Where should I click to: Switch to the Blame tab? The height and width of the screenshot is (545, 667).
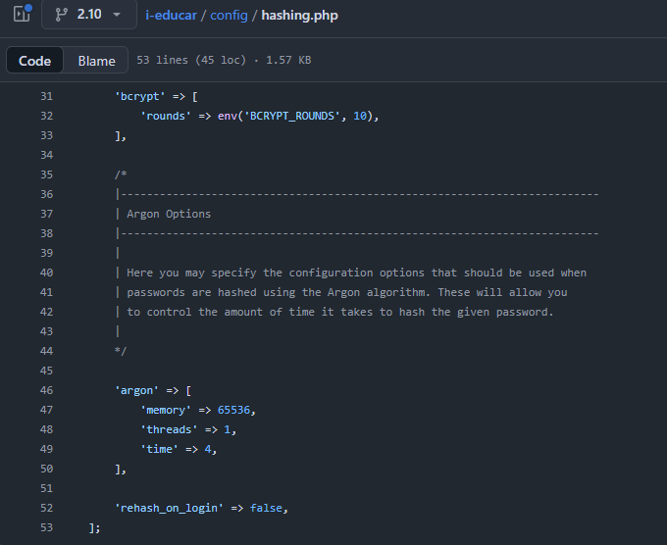(x=96, y=61)
